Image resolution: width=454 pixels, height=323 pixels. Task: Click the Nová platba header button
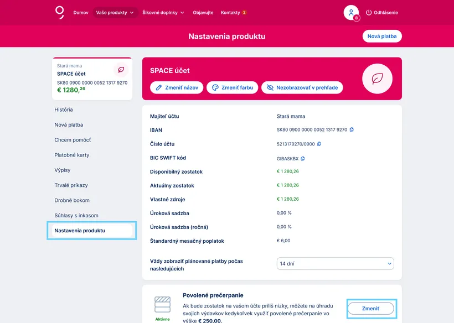click(382, 37)
